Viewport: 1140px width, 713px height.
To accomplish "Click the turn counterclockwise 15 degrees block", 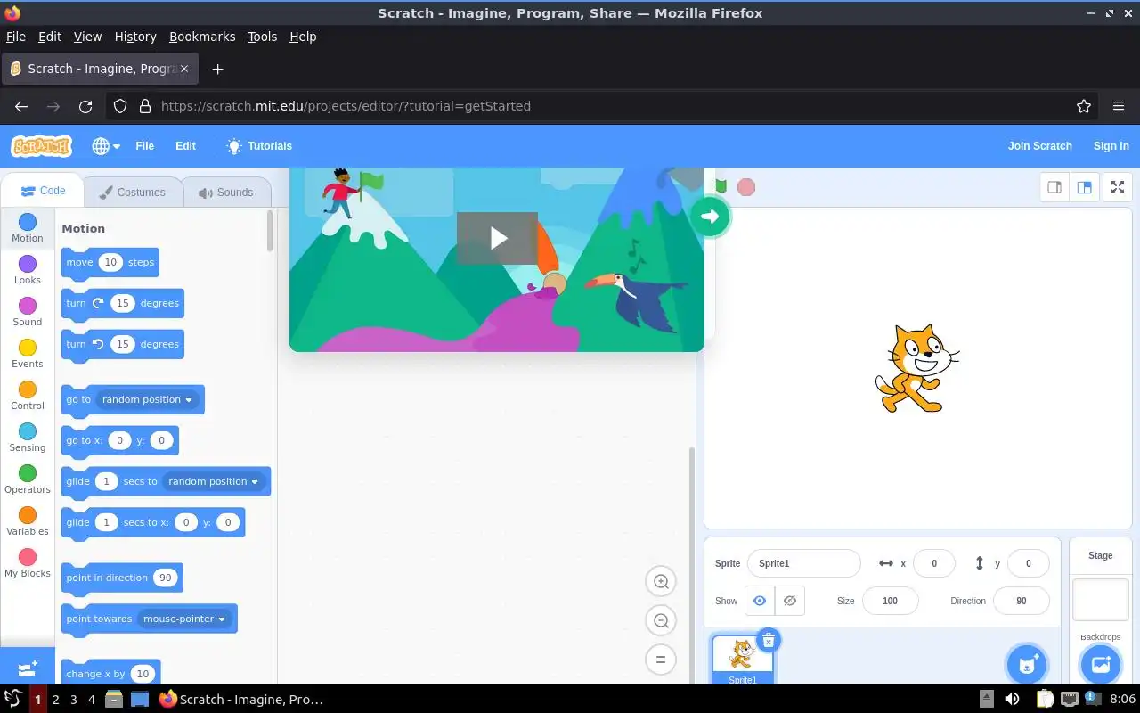I will [x=123, y=344].
